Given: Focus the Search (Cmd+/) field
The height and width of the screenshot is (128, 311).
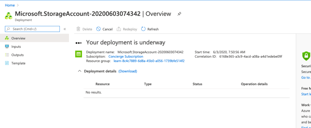Looking at the screenshot, I should [x=32, y=29].
